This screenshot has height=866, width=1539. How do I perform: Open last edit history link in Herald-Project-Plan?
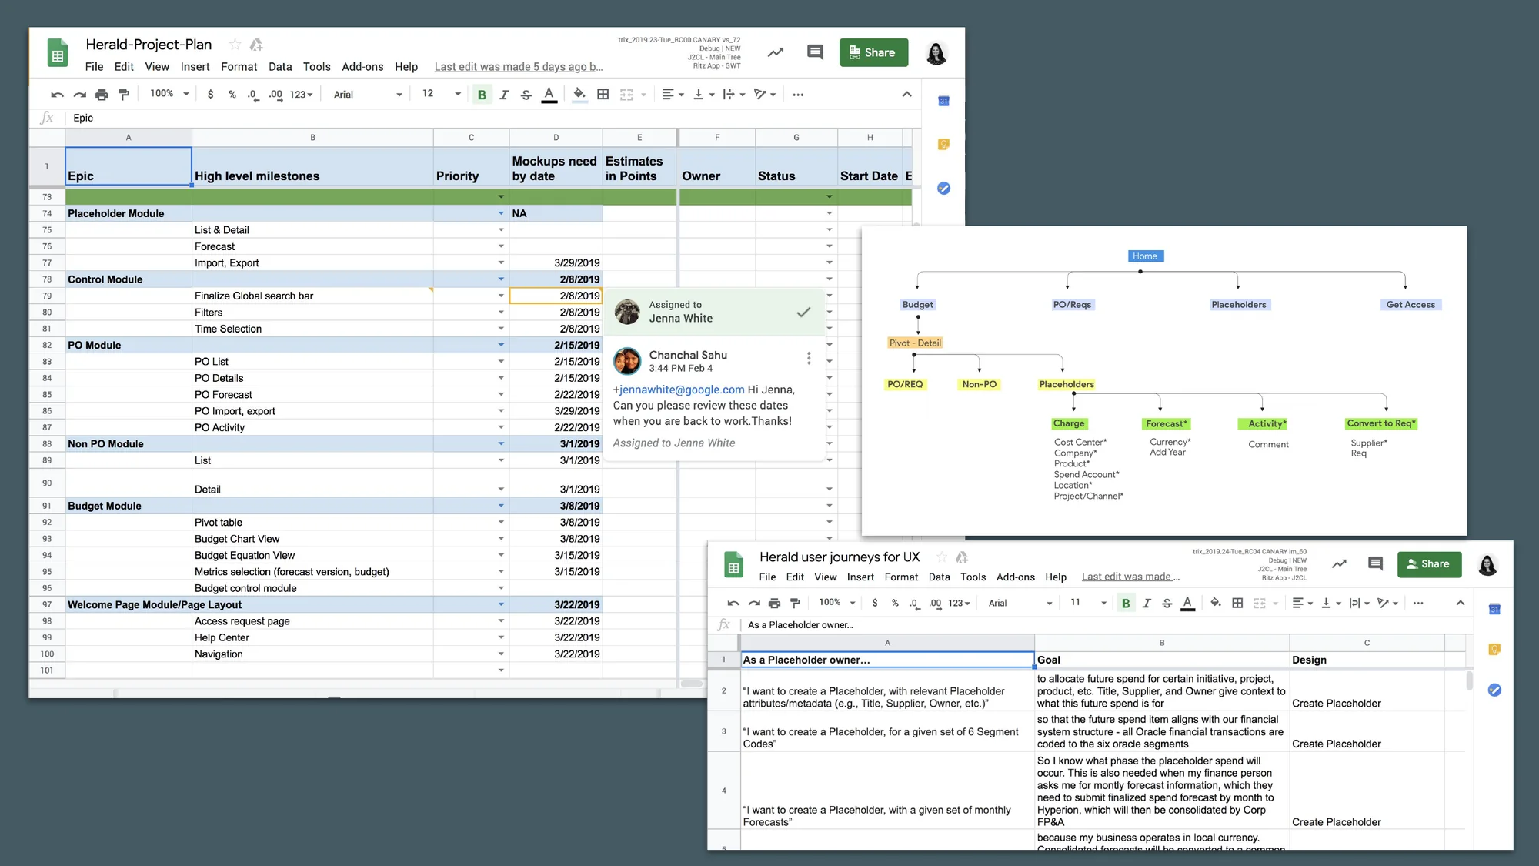pos(519,67)
